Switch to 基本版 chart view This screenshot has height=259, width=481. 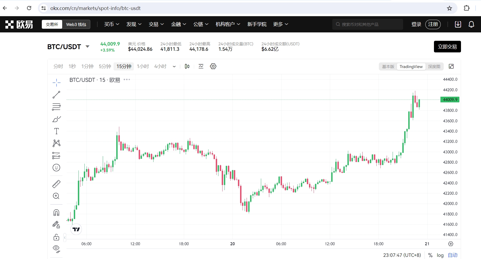tap(388, 66)
